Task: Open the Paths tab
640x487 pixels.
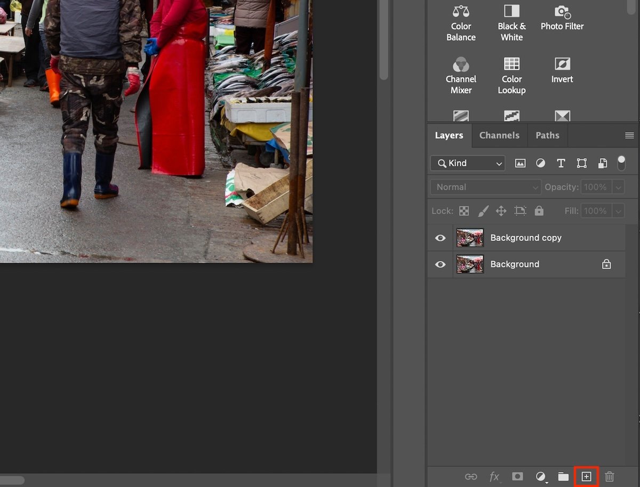Action: coord(547,135)
